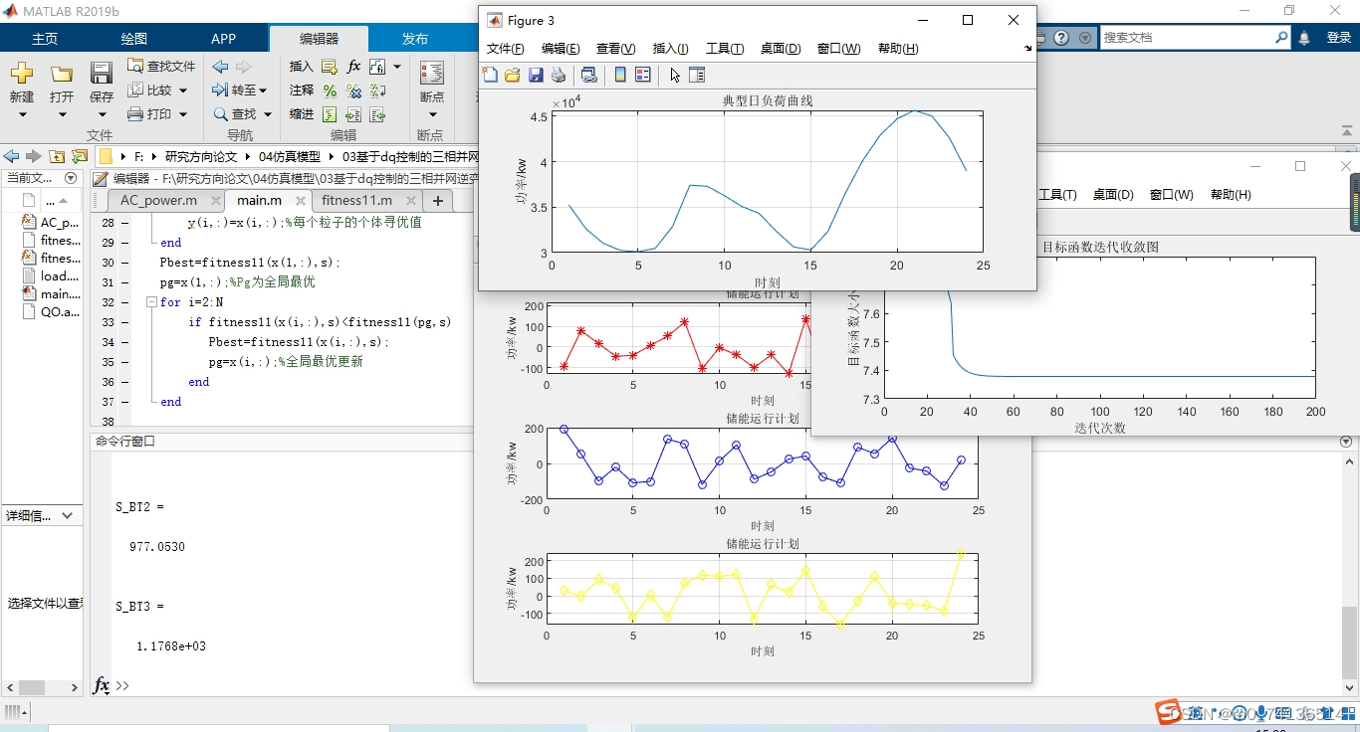Viewport: 1360px width, 732px height.
Task: Open Figure 3 工具(T) menu
Action: pos(725,49)
